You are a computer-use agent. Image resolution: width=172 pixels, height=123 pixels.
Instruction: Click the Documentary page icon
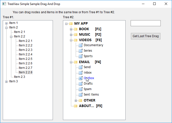(81, 45)
